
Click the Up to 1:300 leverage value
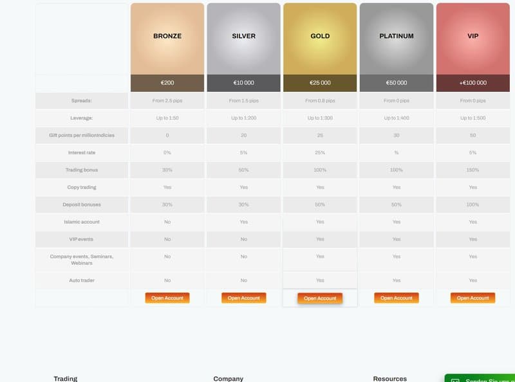tap(320, 118)
